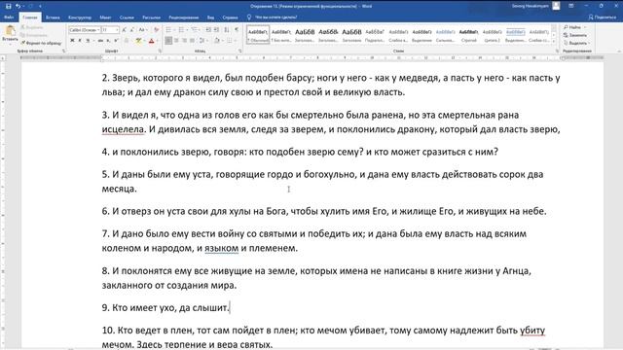Switch to the Макет tab
This screenshot has width=623, height=350.
point(105,17)
